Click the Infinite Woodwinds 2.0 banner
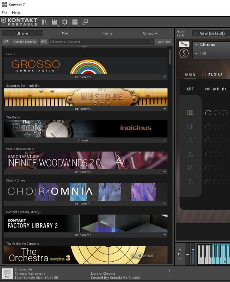 (x=86, y=160)
